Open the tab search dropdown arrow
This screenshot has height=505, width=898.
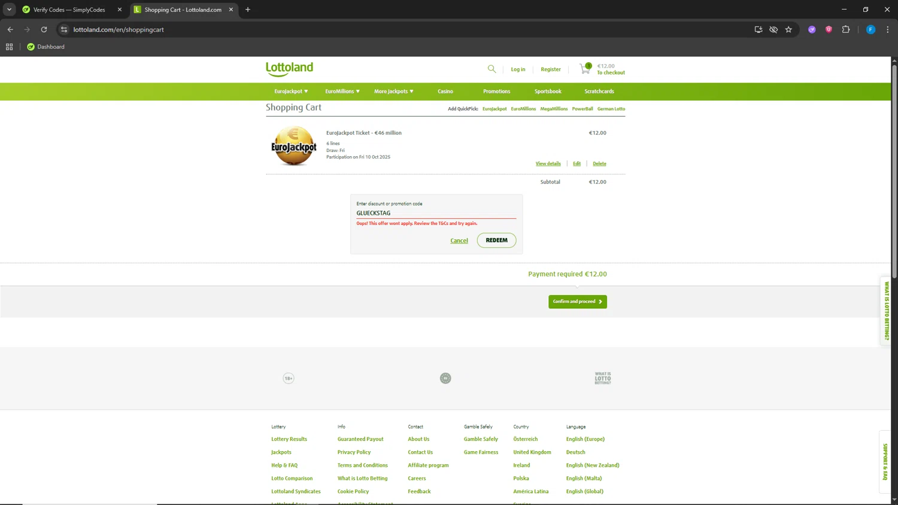click(9, 10)
